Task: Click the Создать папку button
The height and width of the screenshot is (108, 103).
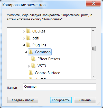Action: click(x=23, y=100)
